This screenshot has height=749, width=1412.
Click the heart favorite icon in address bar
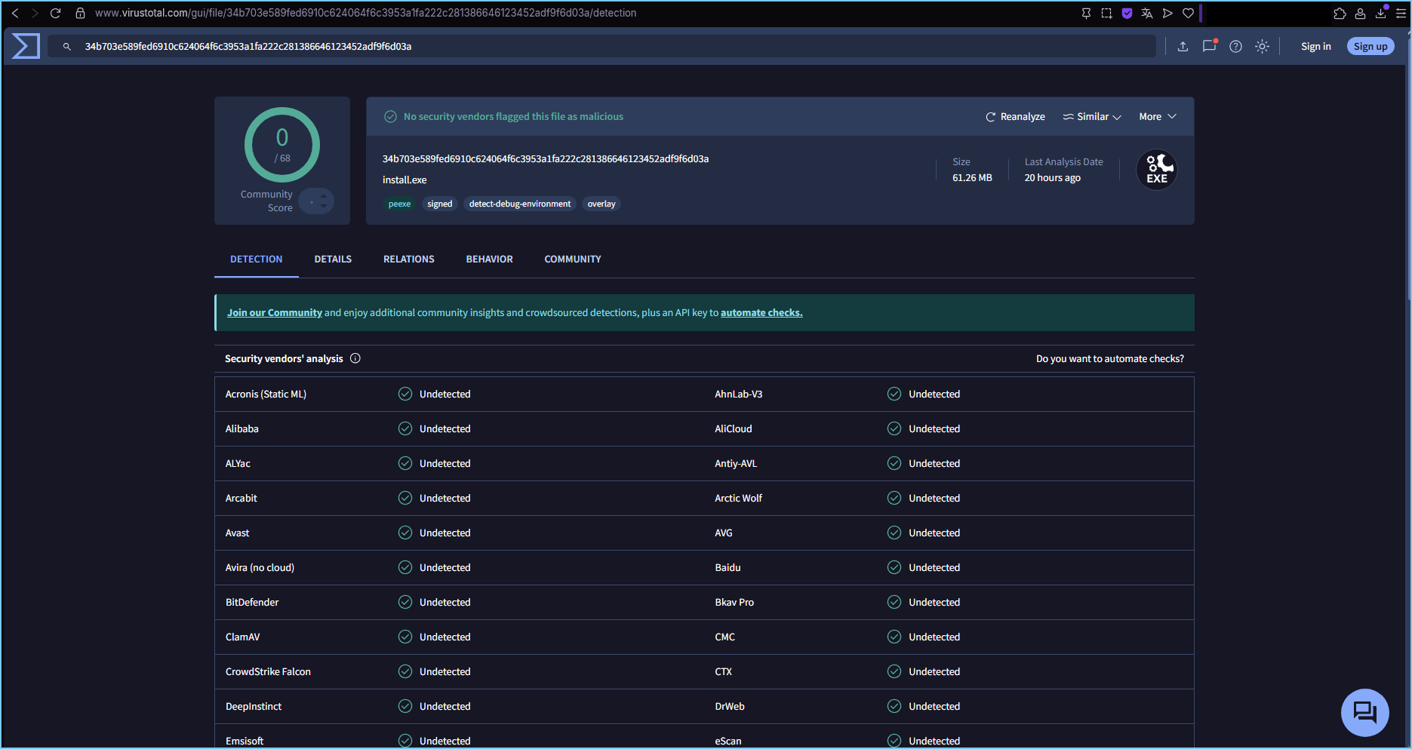(1188, 13)
